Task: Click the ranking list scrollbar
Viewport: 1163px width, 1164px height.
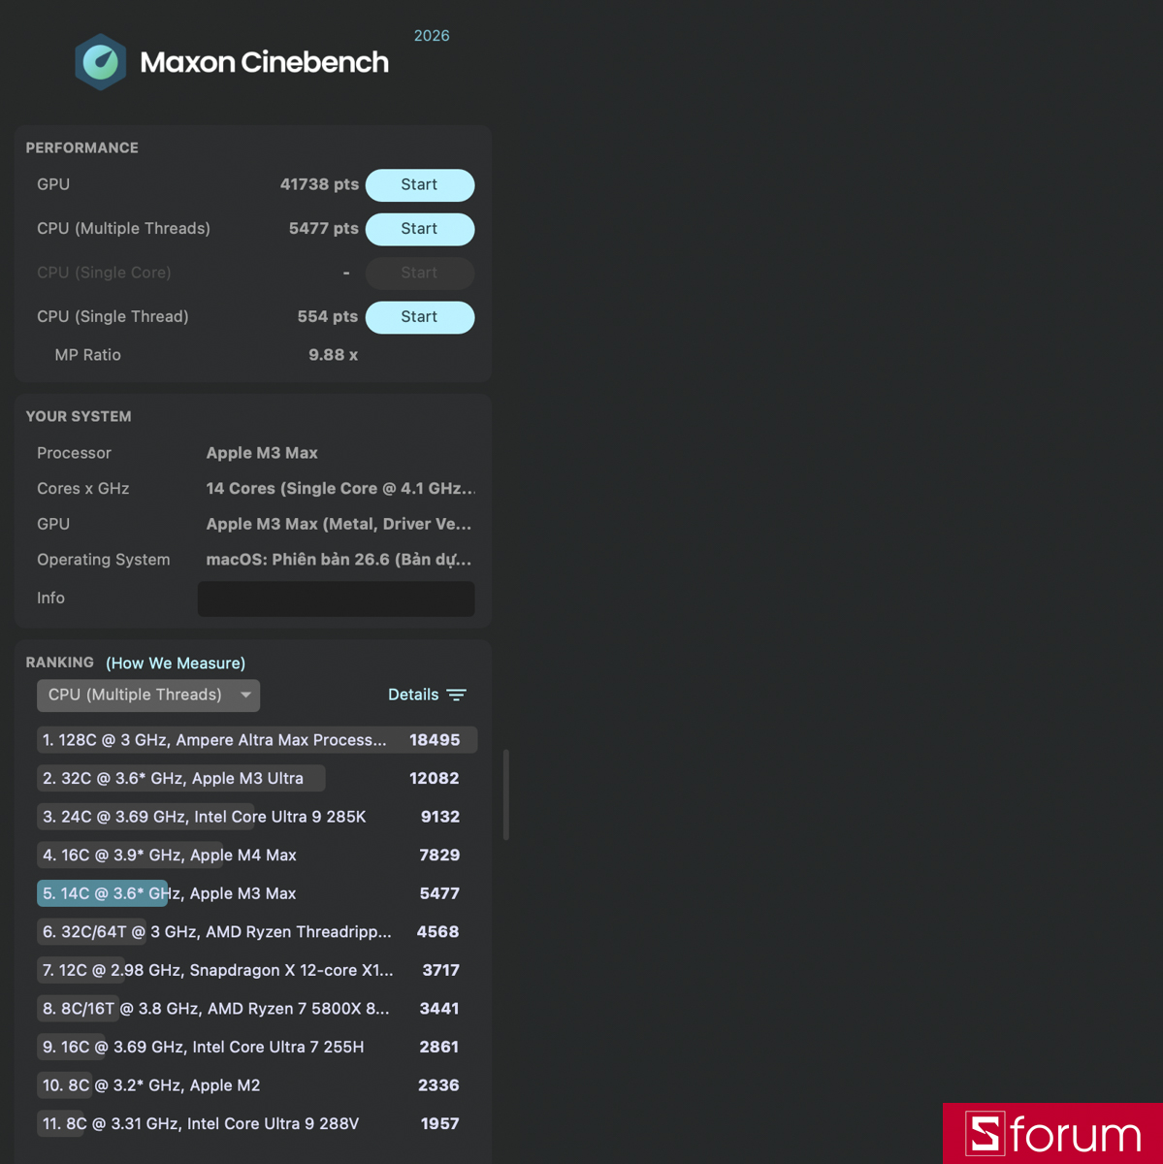Action: (506, 794)
